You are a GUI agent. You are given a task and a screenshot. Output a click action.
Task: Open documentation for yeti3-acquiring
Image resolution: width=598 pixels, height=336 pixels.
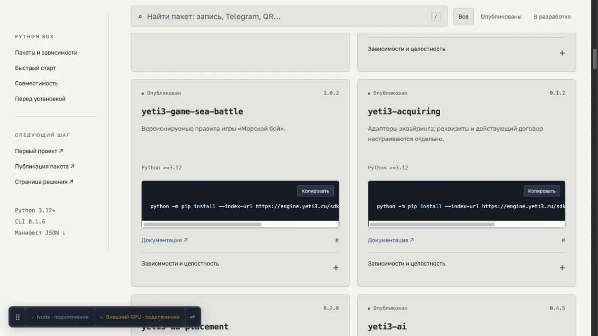pyautogui.click(x=391, y=240)
